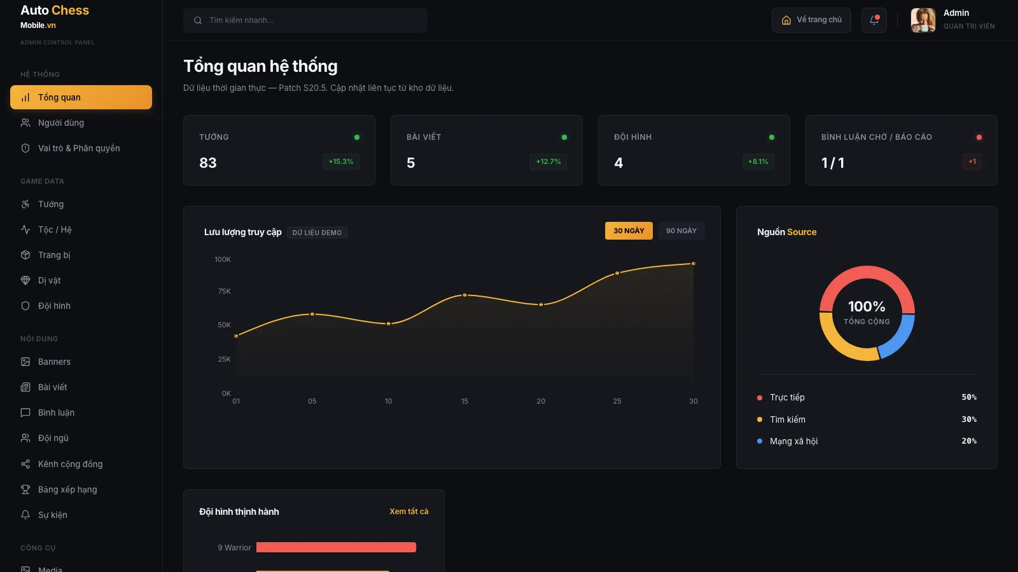The image size is (1018, 572).
Task: Open Xem tất cả link
Action: click(409, 512)
